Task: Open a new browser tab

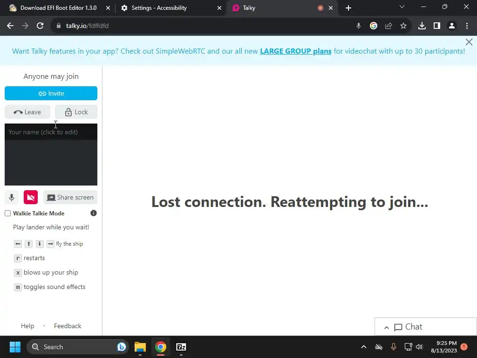Action: 348,8
